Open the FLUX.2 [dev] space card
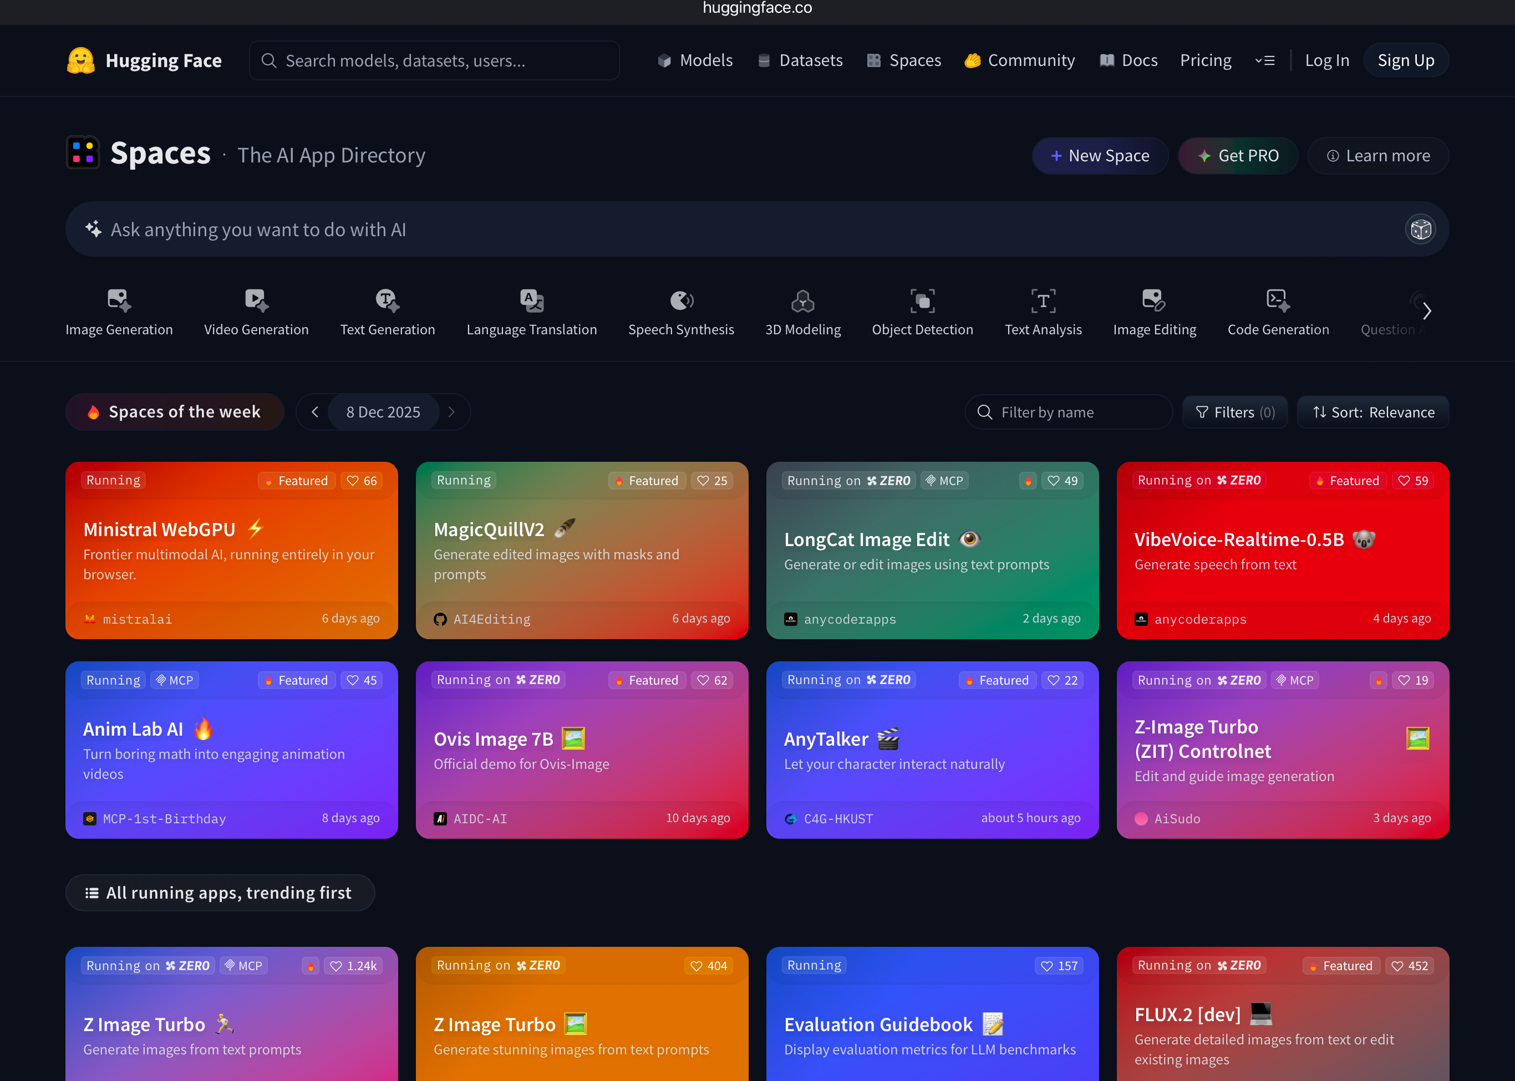This screenshot has height=1081, width=1515. coord(1283,1014)
